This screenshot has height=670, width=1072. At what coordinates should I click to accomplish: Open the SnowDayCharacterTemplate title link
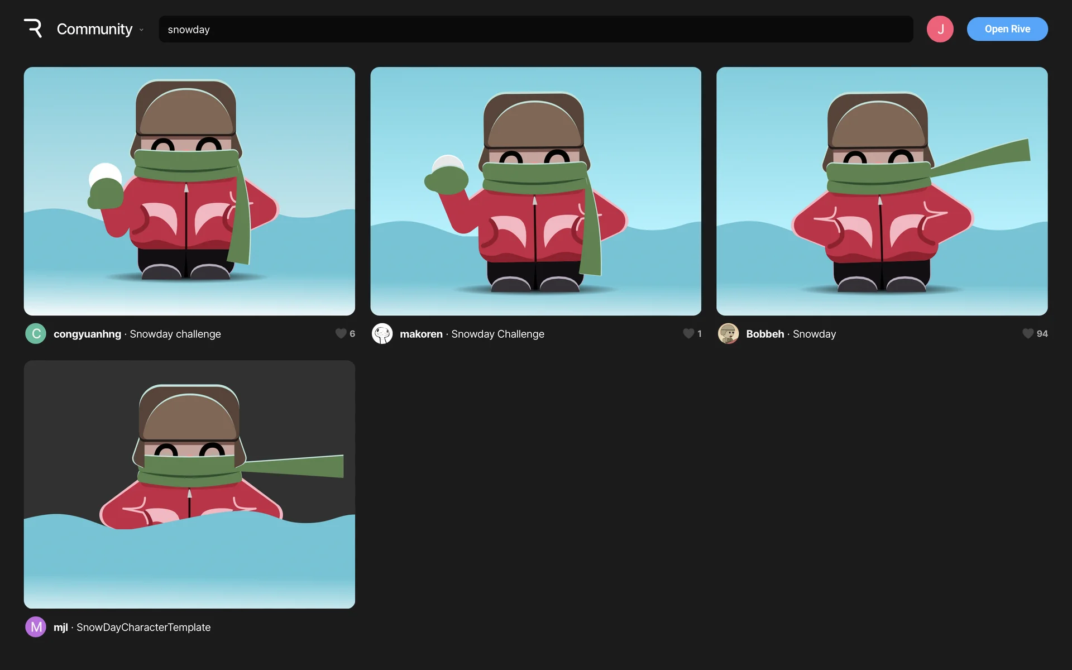click(143, 627)
